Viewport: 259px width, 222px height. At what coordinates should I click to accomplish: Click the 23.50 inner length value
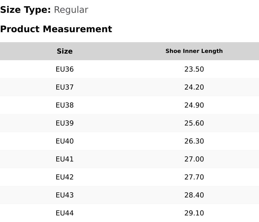tap(194, 69)
